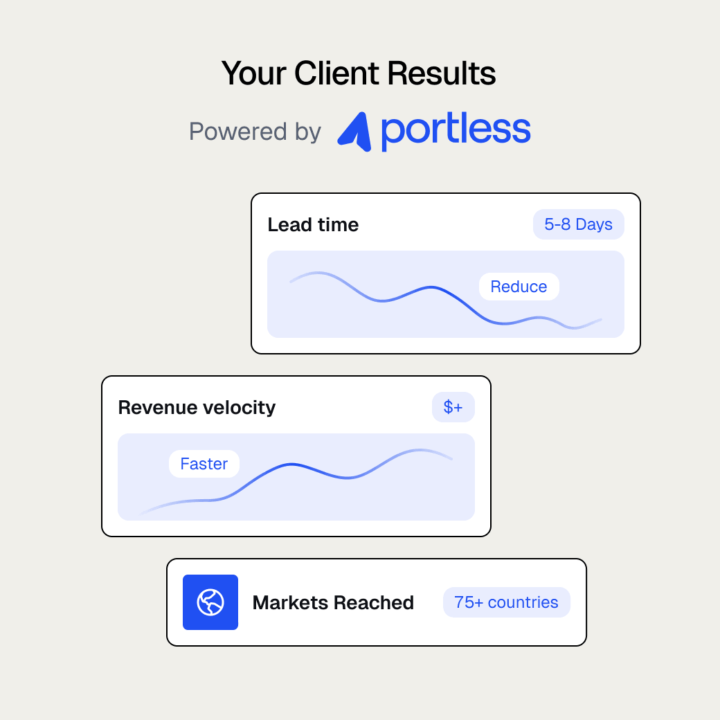
Task: Click the Portless arrow logo mark
Action: [x=354, y=132]
